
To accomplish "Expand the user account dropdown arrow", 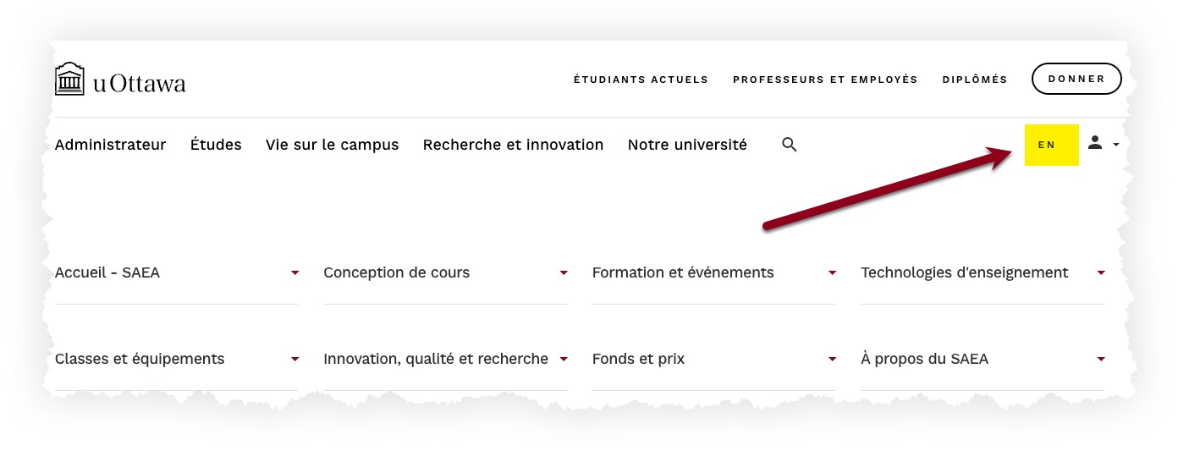I will coord(1116,145).
